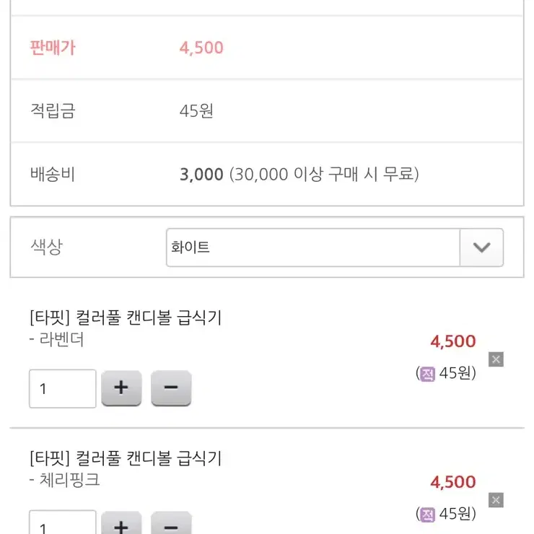The width and height of the screenshot is (534, 534).
Task: Click the 배송비 3,000 shipping fee text
Action: coord(201,175)
